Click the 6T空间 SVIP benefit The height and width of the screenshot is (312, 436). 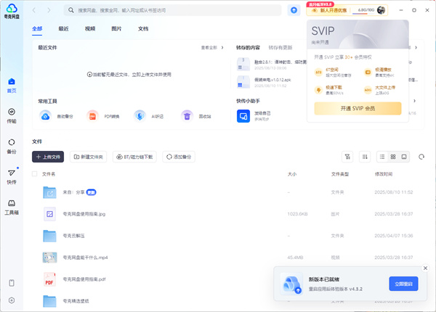333,72
